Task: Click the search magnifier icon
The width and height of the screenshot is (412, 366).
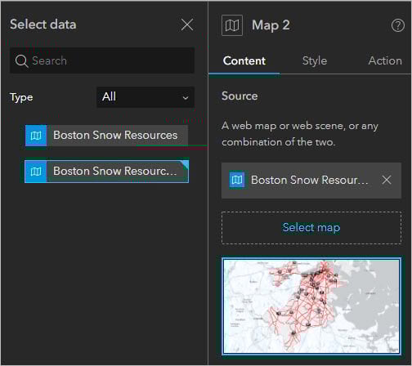Action: (21, 60)
